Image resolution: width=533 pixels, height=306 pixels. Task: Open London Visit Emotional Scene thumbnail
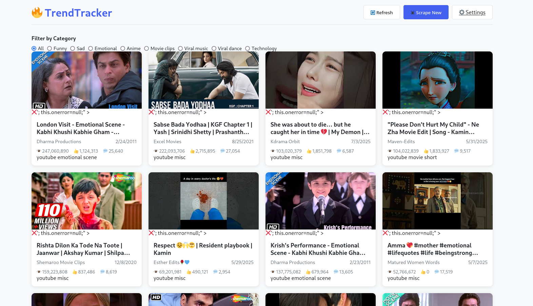point(86,80)
